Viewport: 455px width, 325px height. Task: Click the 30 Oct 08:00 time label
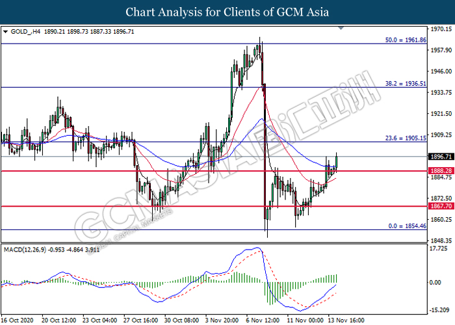(x=181, y=320)
